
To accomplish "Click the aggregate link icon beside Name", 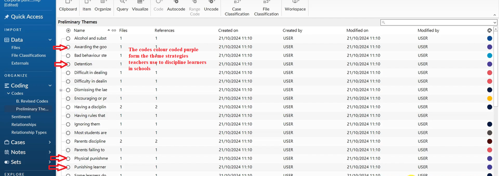I will tap(114, 30).
